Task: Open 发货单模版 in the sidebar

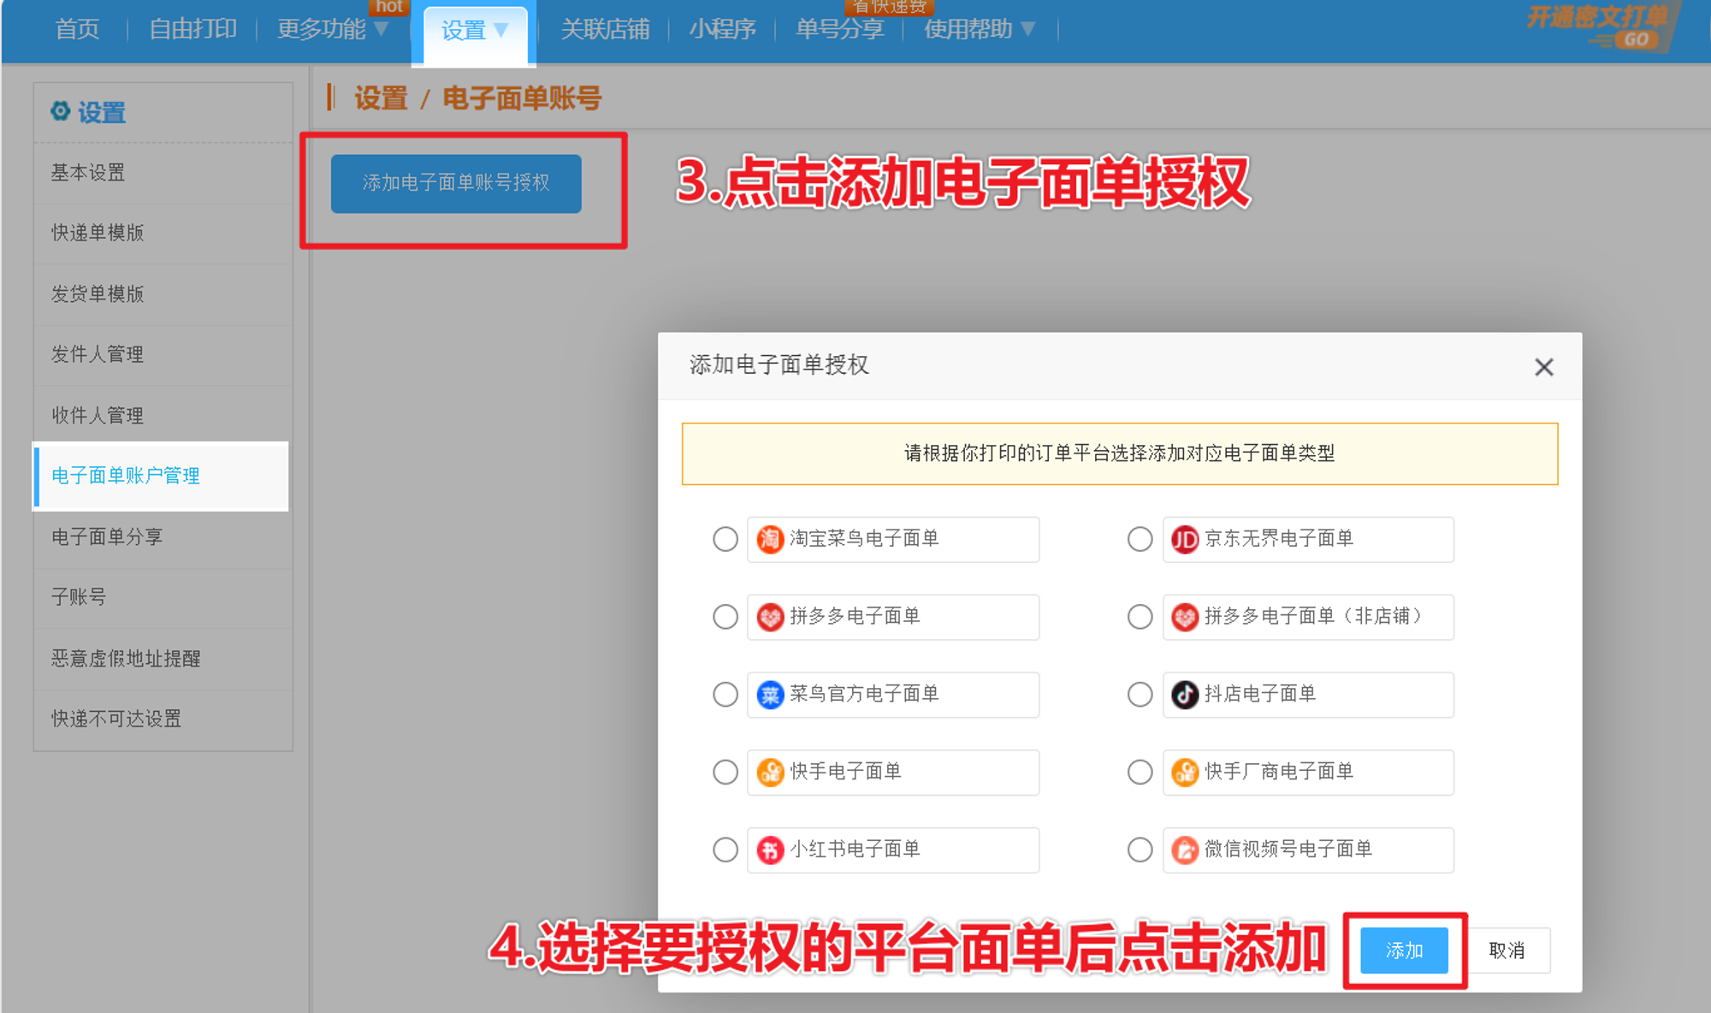Action: coord(163,294)
